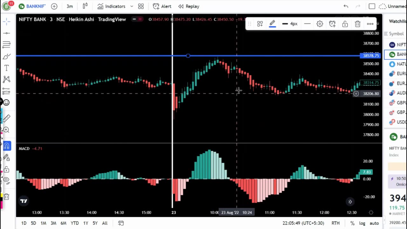
Task: Open drawing templates in floating toolbar
Action: pyautogui.click(x=260, y=24)
